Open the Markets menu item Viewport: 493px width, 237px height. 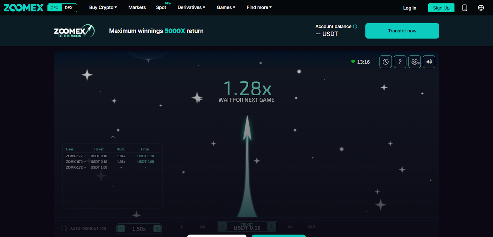137,7
